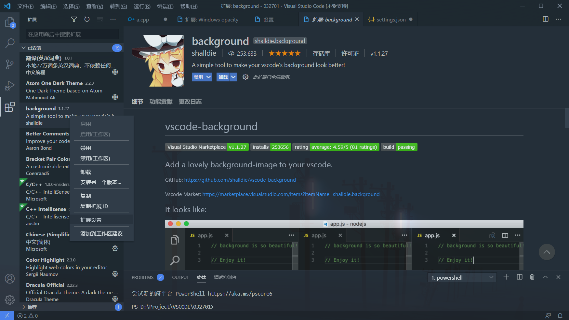Image resolution: width=569 pixels, height=320 pixels.
Task: Collapse the 已安装 extensions section
Action: click(x=34, y=48)
